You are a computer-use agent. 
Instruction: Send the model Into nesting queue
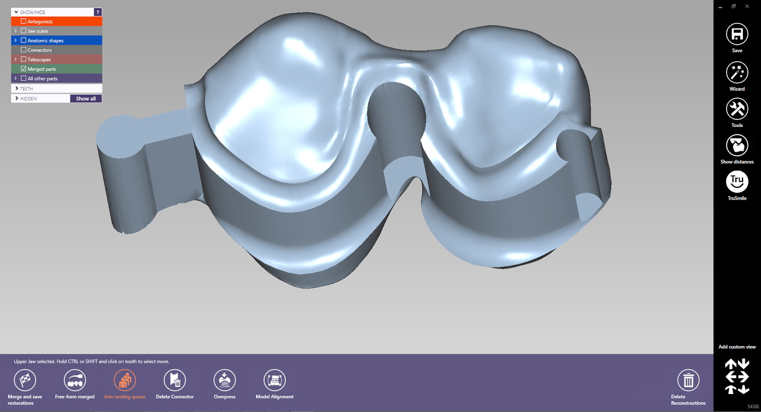pyautogui.click(x=125, y=380)
